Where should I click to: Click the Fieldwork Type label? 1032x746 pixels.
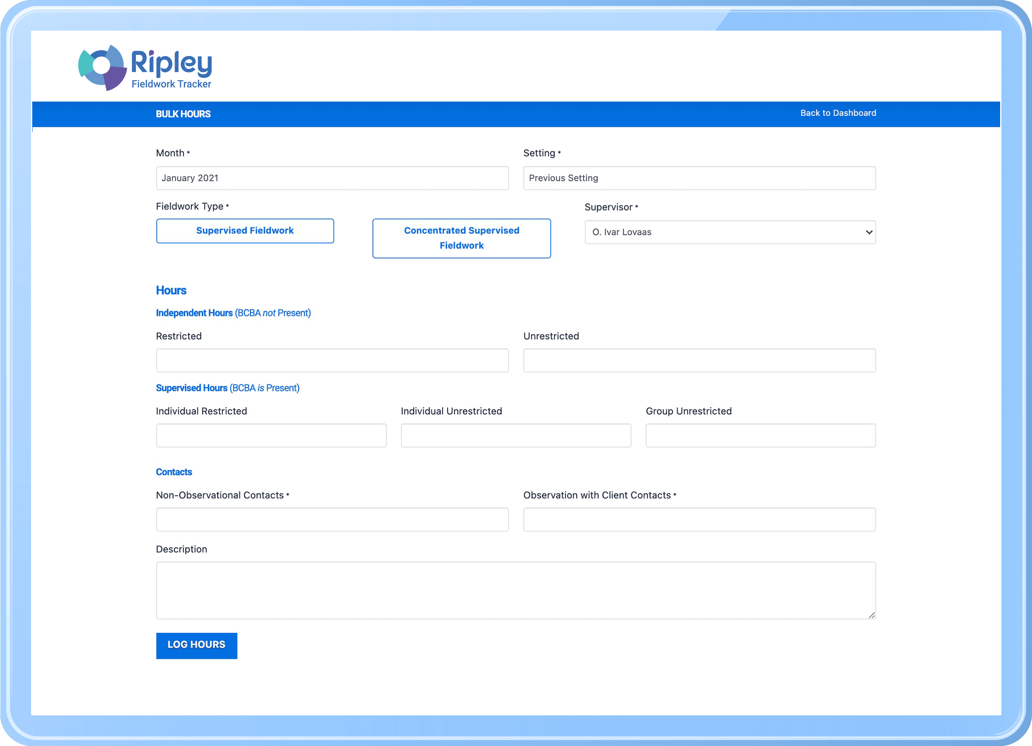192,206
